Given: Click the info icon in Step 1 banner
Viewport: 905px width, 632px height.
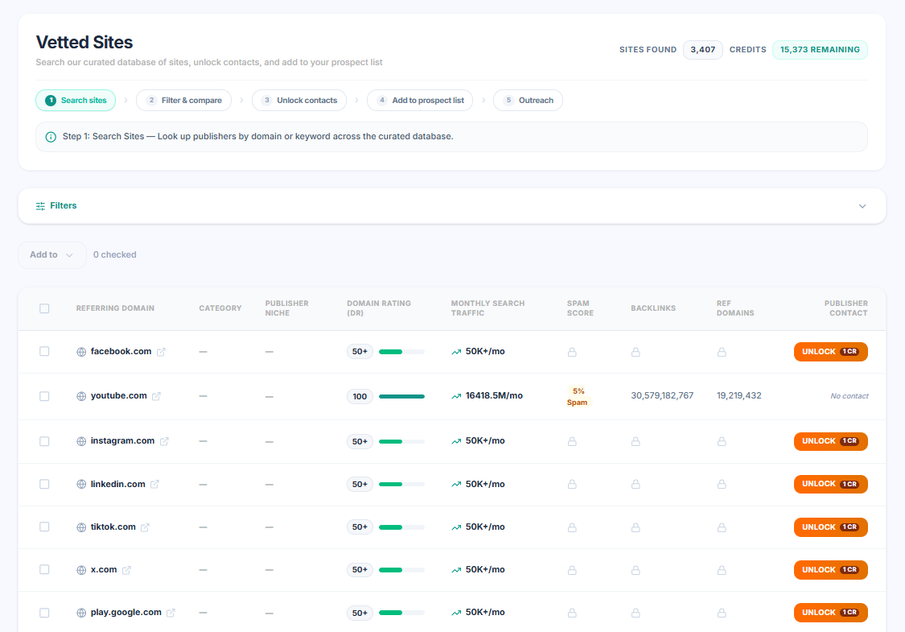Looking at the screenshot, I should 51,137.
